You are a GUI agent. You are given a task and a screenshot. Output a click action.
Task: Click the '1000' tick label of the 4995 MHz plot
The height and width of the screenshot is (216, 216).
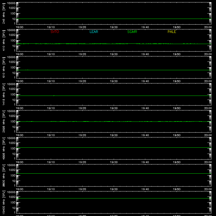(12, 143)
